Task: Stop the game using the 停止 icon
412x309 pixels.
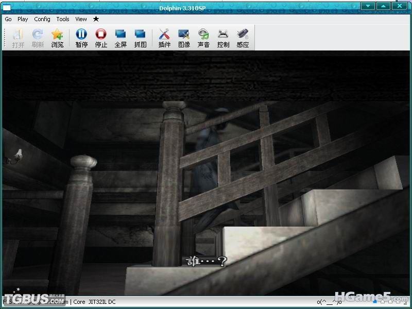Action: point(101,38)
